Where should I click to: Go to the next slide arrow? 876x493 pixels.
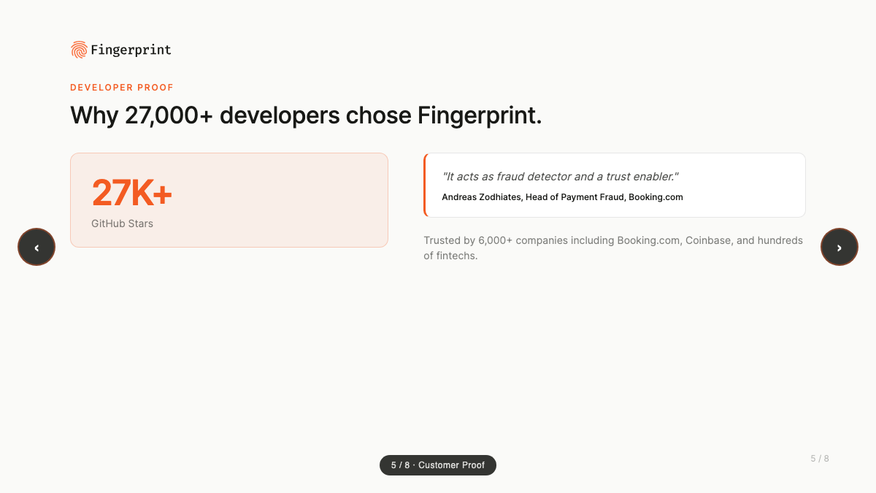[x=839, y=247]
